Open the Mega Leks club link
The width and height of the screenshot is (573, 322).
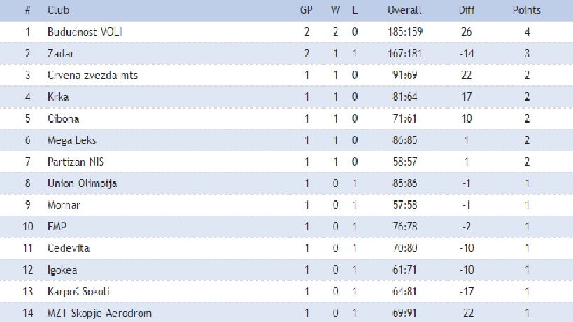(71, 141)
